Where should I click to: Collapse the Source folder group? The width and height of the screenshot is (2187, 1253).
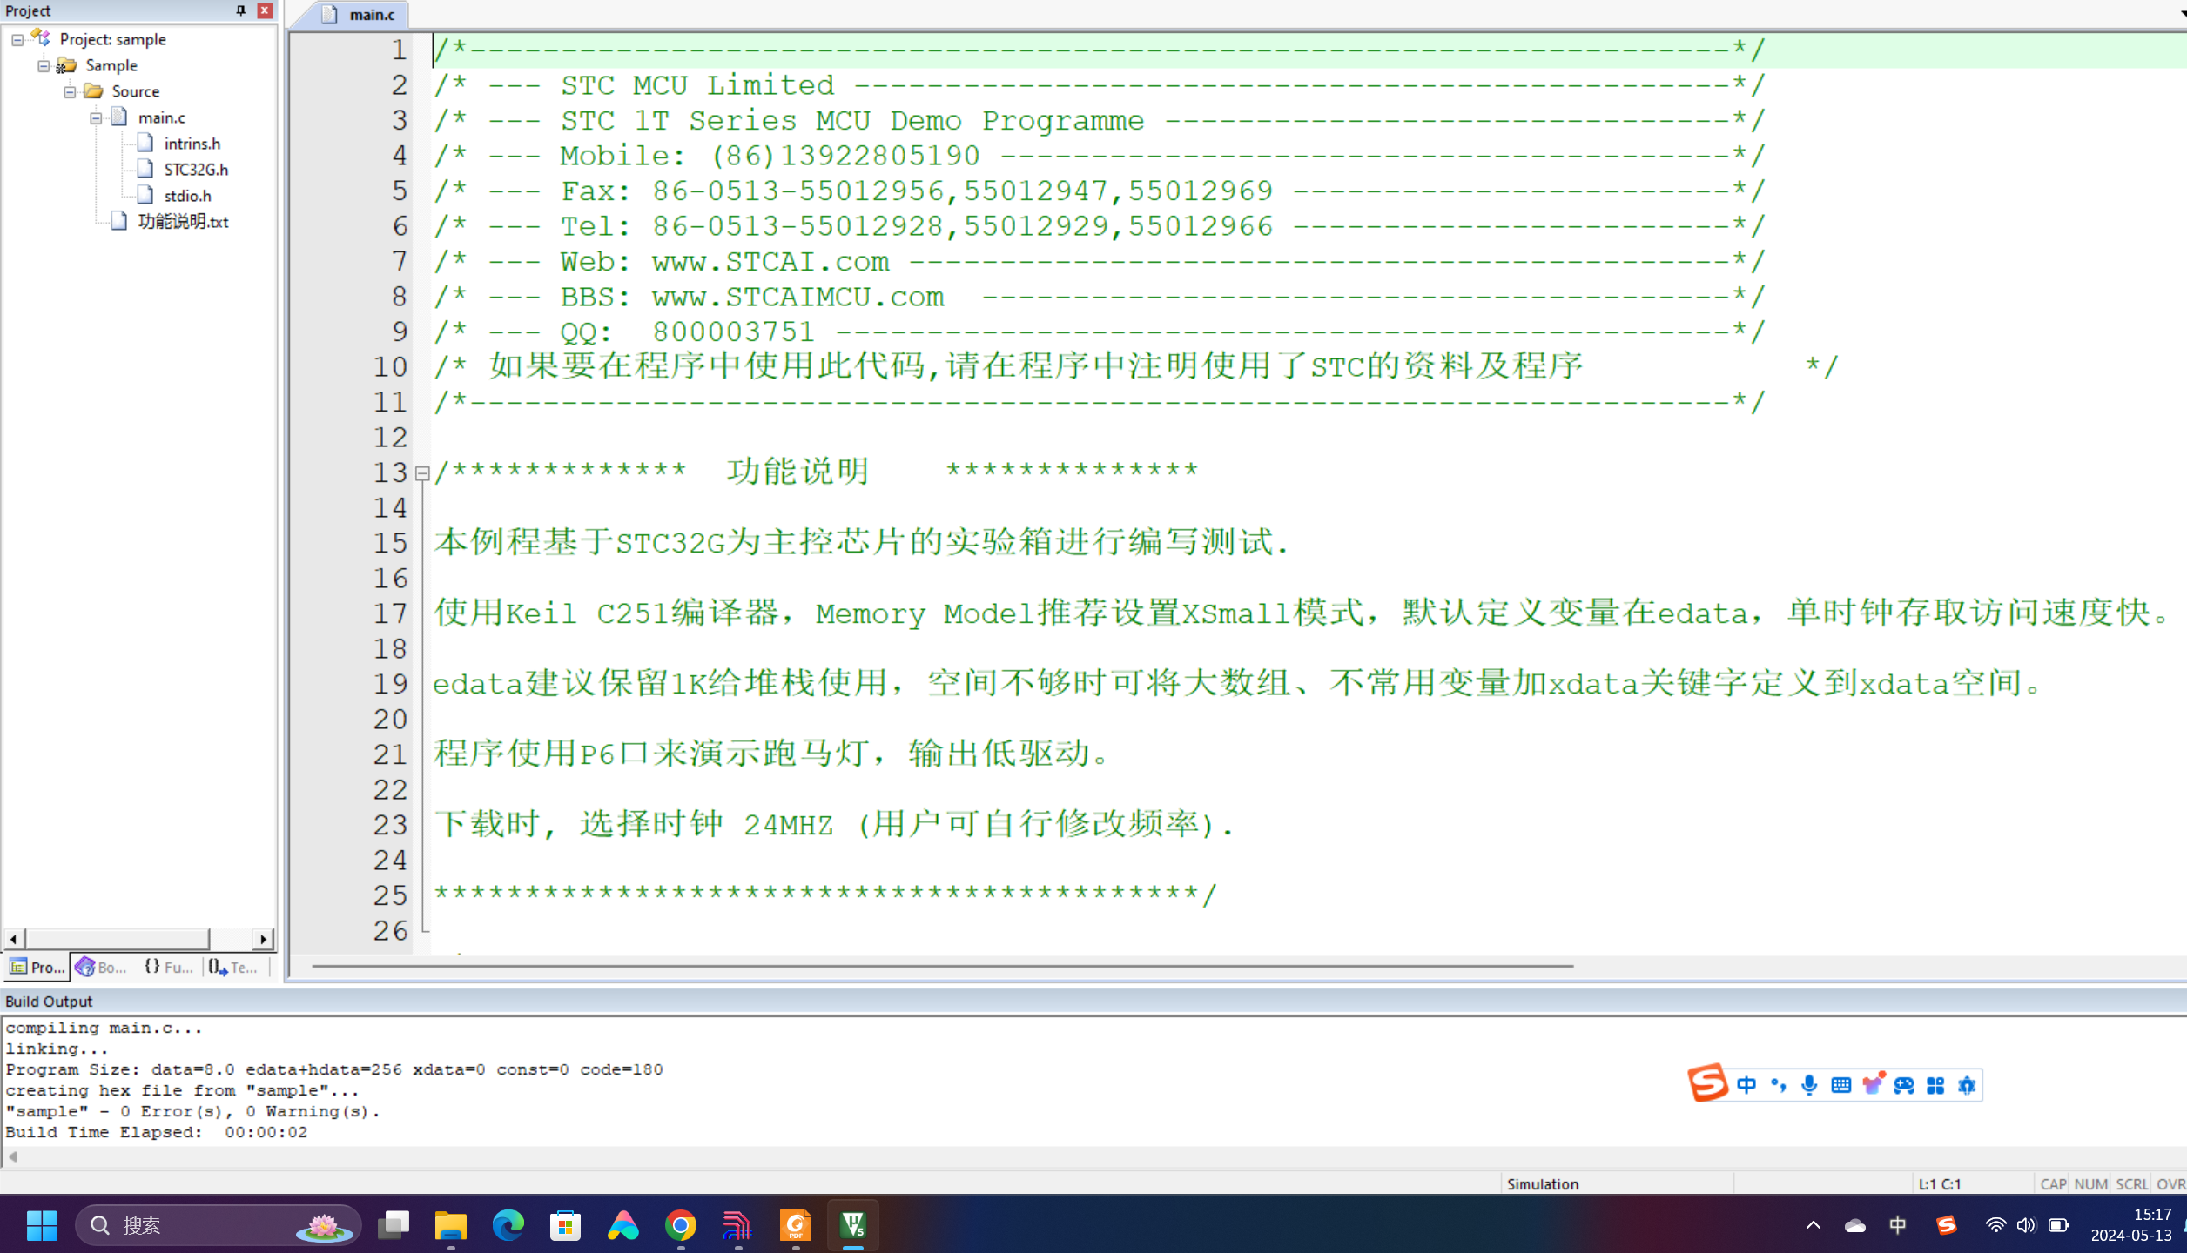[x=70, y=92]
